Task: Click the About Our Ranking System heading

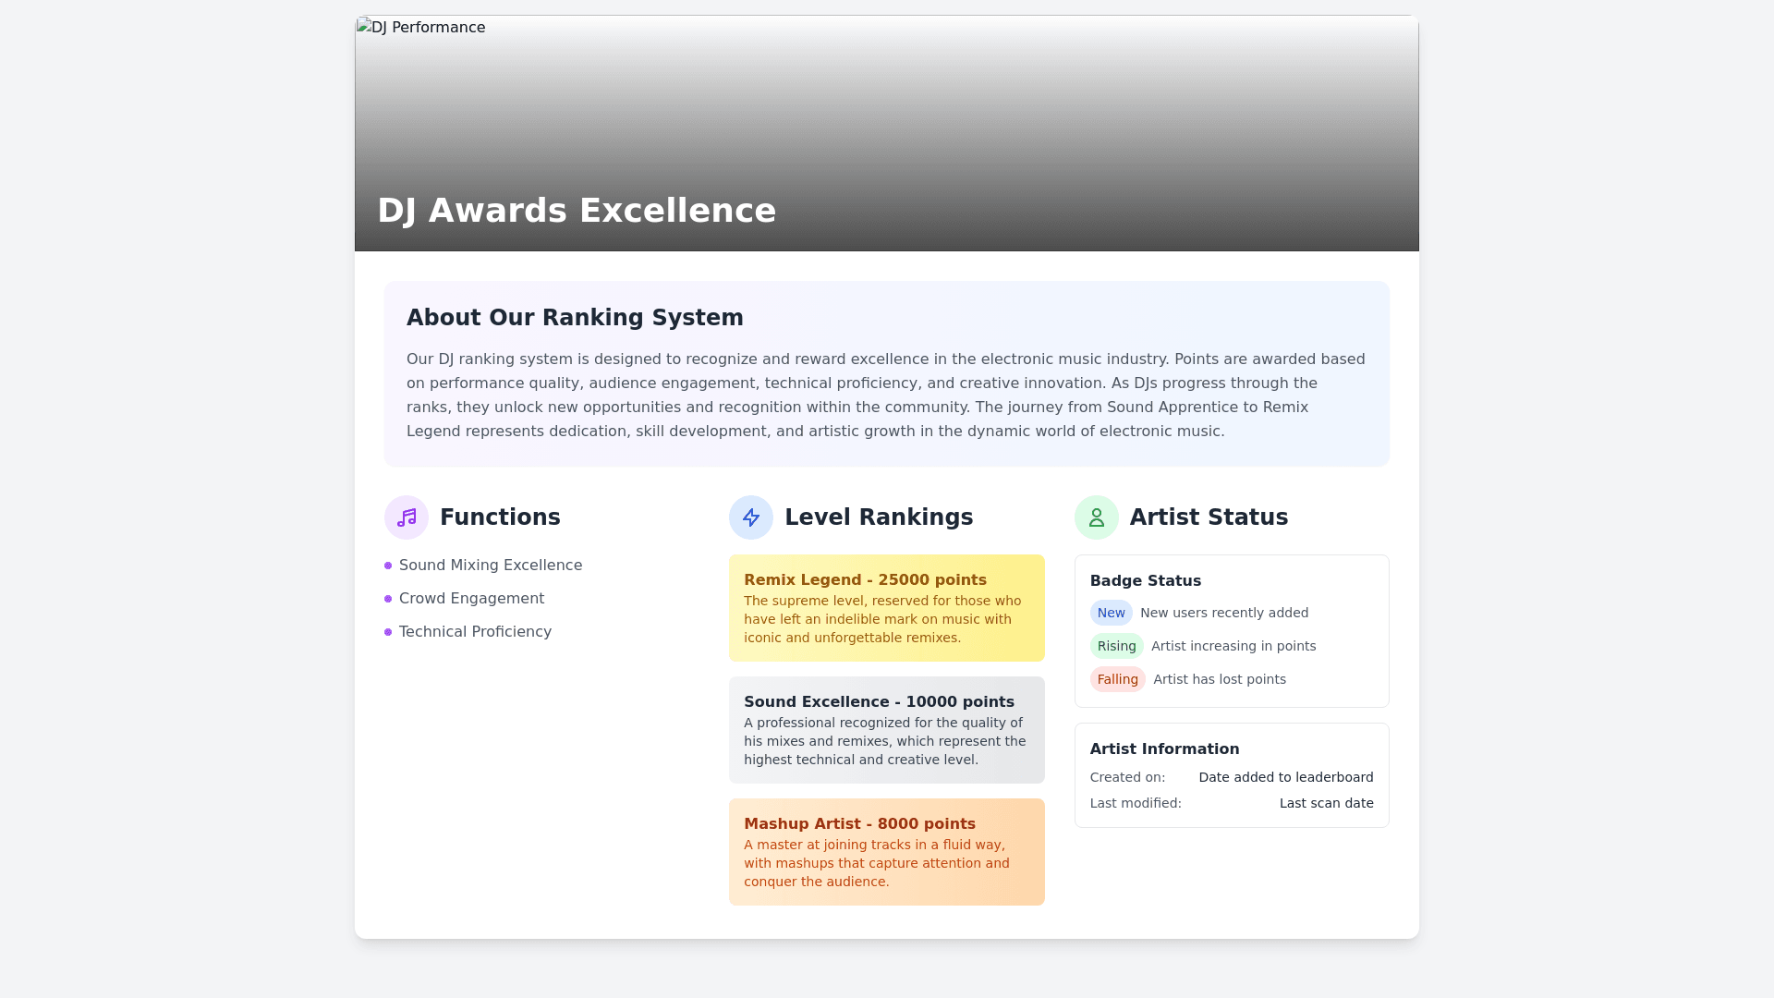Action: pos(575,318)
